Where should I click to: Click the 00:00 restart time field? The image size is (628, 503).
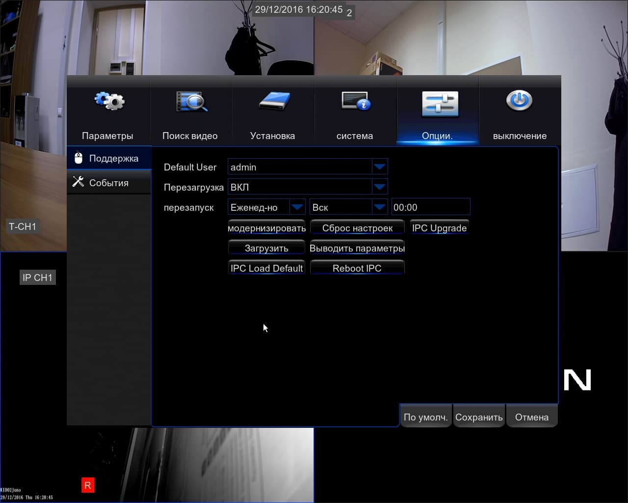tap(431, 207)
